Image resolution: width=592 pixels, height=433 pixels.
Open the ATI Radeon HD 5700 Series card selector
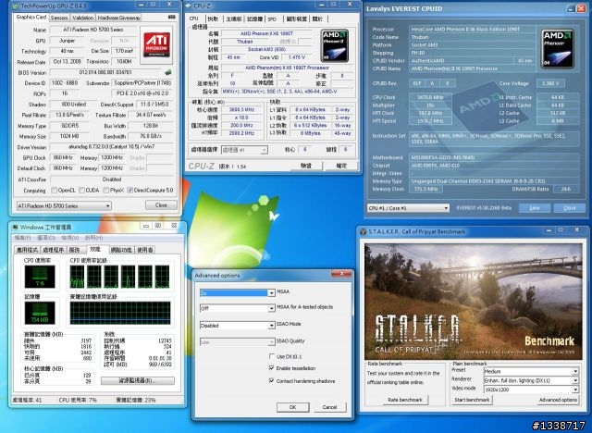click(x=64, y=205)
